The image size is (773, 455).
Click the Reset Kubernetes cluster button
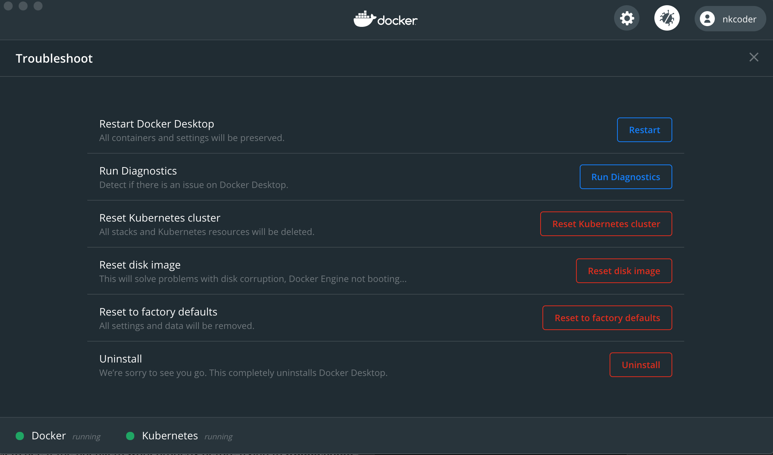(x=606, y=224)
